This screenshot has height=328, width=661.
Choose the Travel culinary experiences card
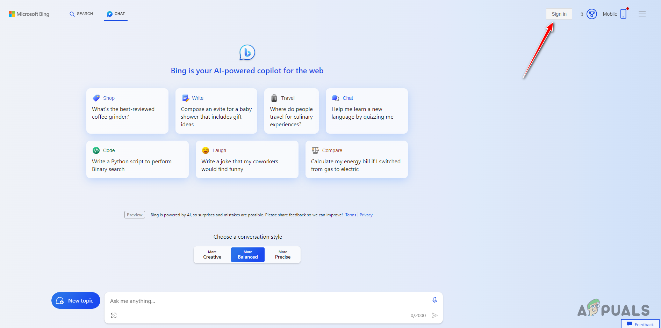(292, 111)
